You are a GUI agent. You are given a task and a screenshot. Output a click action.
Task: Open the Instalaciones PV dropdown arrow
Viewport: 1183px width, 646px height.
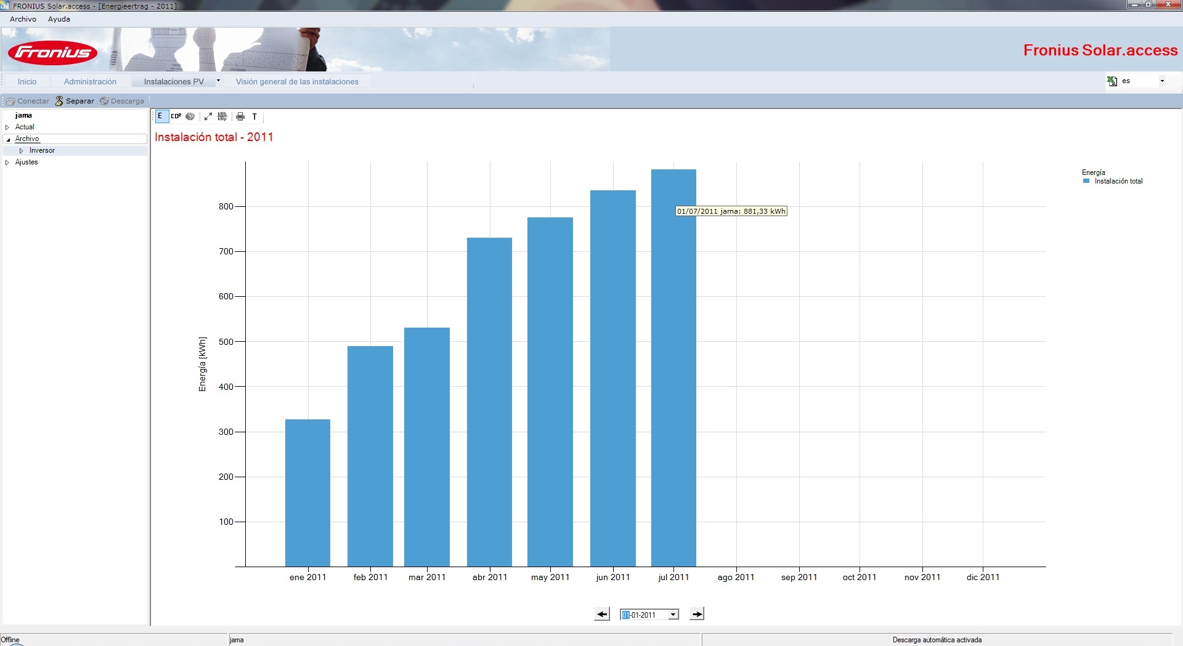click(x=218, y=81)
